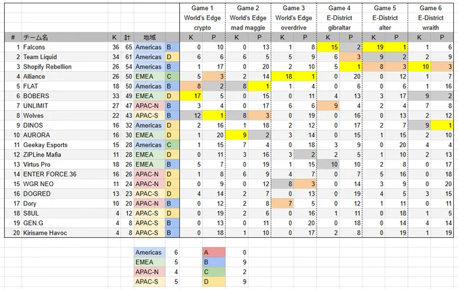Click the 計 column header
The height and width of the screenshot is (289, 458).
coord(127,37)
